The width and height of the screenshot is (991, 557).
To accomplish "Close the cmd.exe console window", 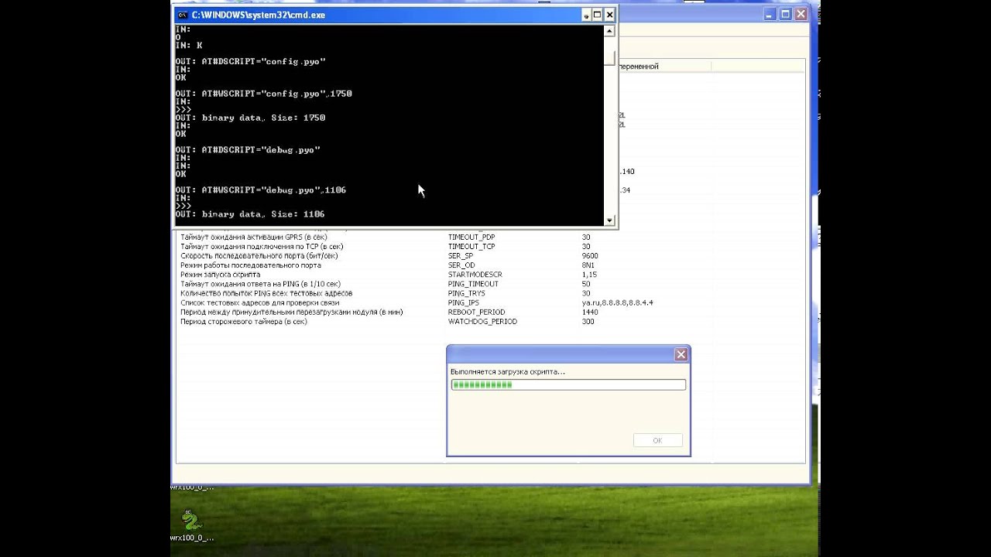I will (610, 15).
